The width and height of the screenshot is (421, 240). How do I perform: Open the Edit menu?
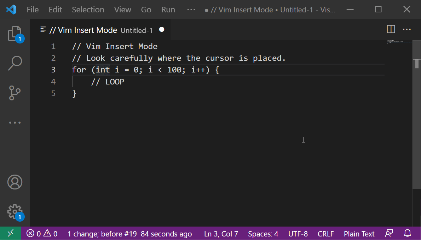click(x=55, y=10)
